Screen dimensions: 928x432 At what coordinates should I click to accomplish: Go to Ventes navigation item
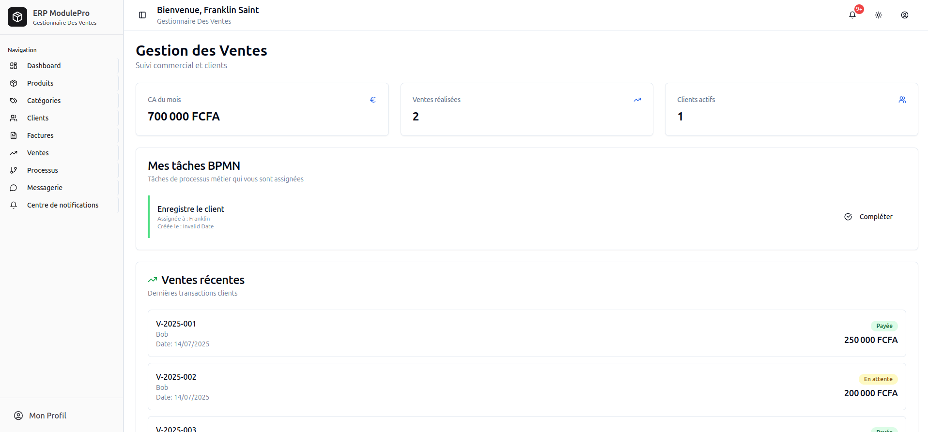(38, 153)
